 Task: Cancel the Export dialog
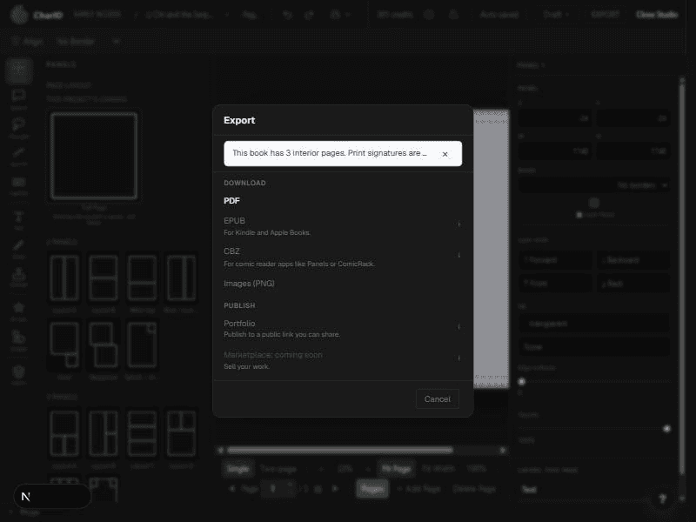(x=438, y=399)
